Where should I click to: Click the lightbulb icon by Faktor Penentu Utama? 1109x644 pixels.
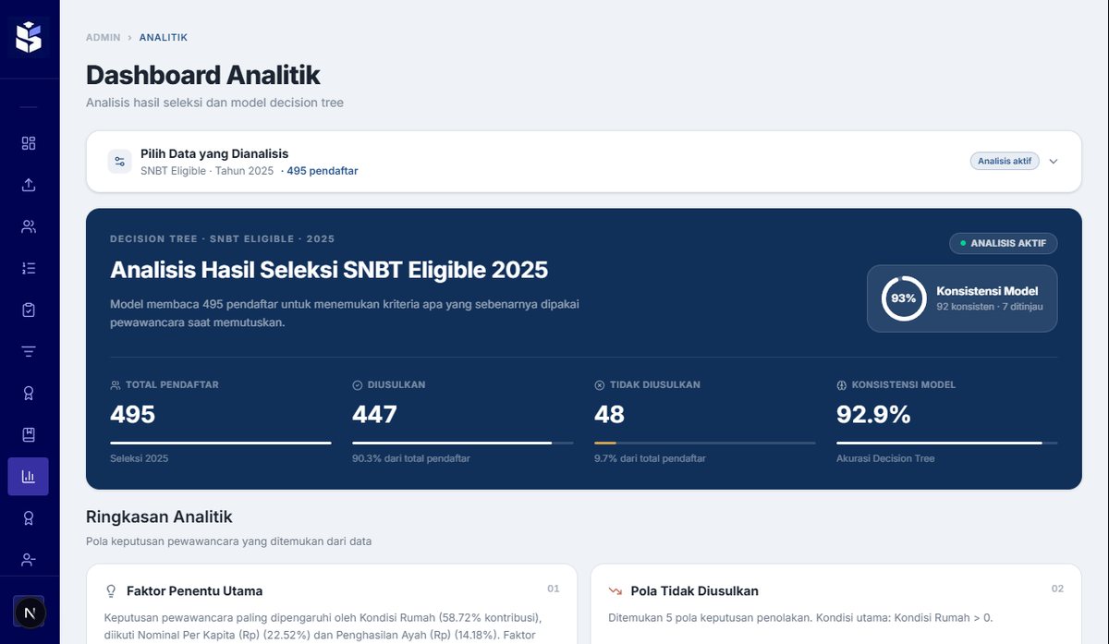pos(112,591)
